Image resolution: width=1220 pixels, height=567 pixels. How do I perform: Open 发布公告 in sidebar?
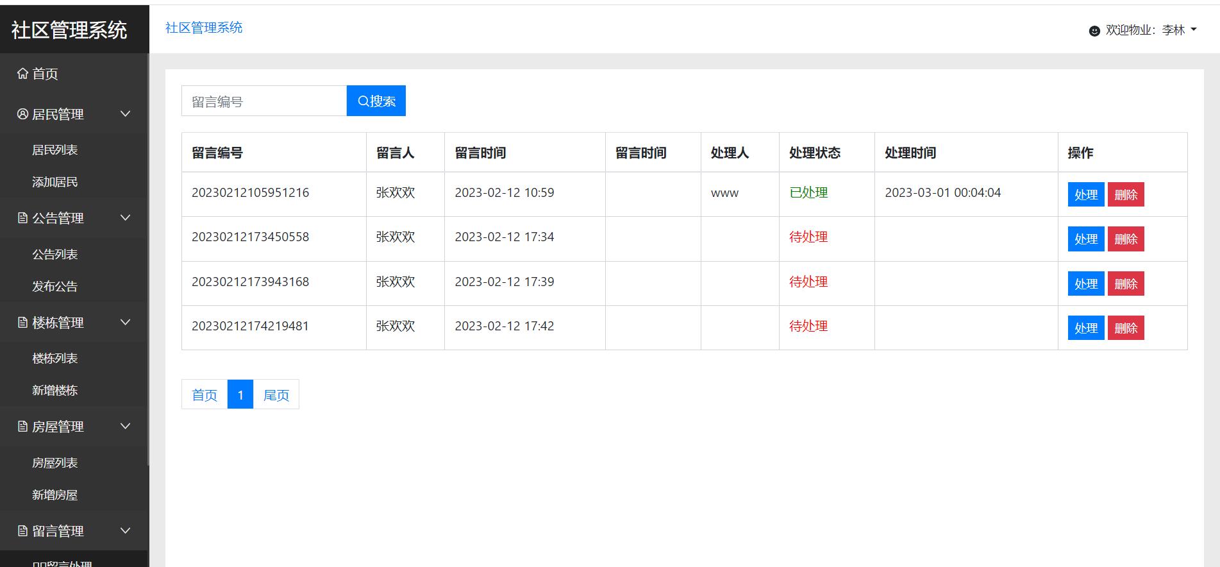[x=55, y=287]
